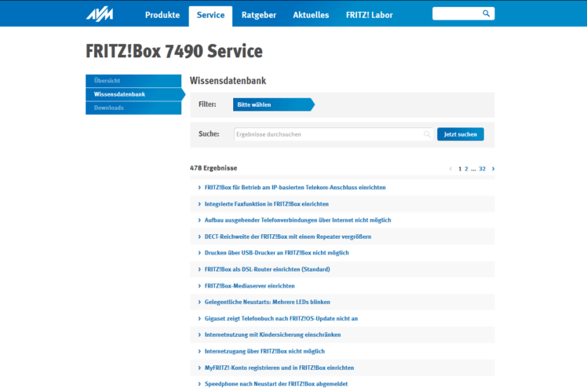Screen dimensions: 587x392
Task: Expand chevron beside DECT-Reichweite row
Action: point(199,236)
